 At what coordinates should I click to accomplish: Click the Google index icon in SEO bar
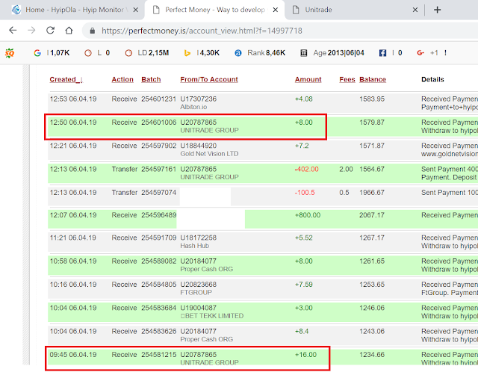(37, 53)
